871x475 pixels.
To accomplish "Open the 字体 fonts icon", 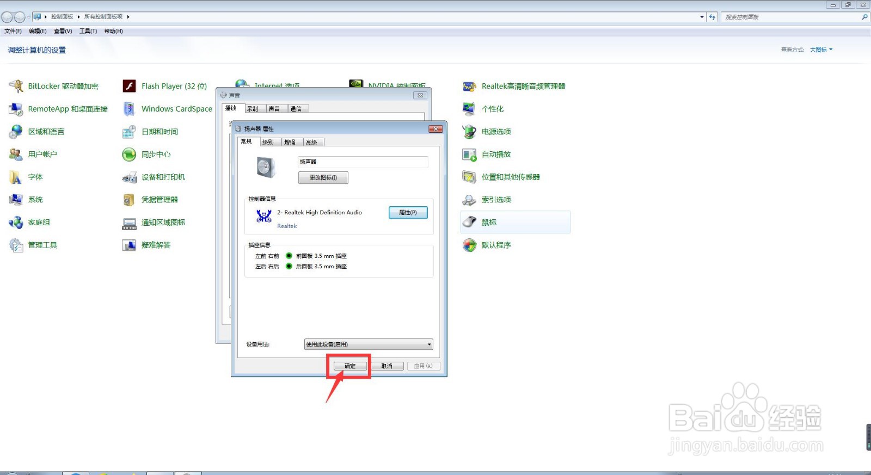I will click(16, 177).
